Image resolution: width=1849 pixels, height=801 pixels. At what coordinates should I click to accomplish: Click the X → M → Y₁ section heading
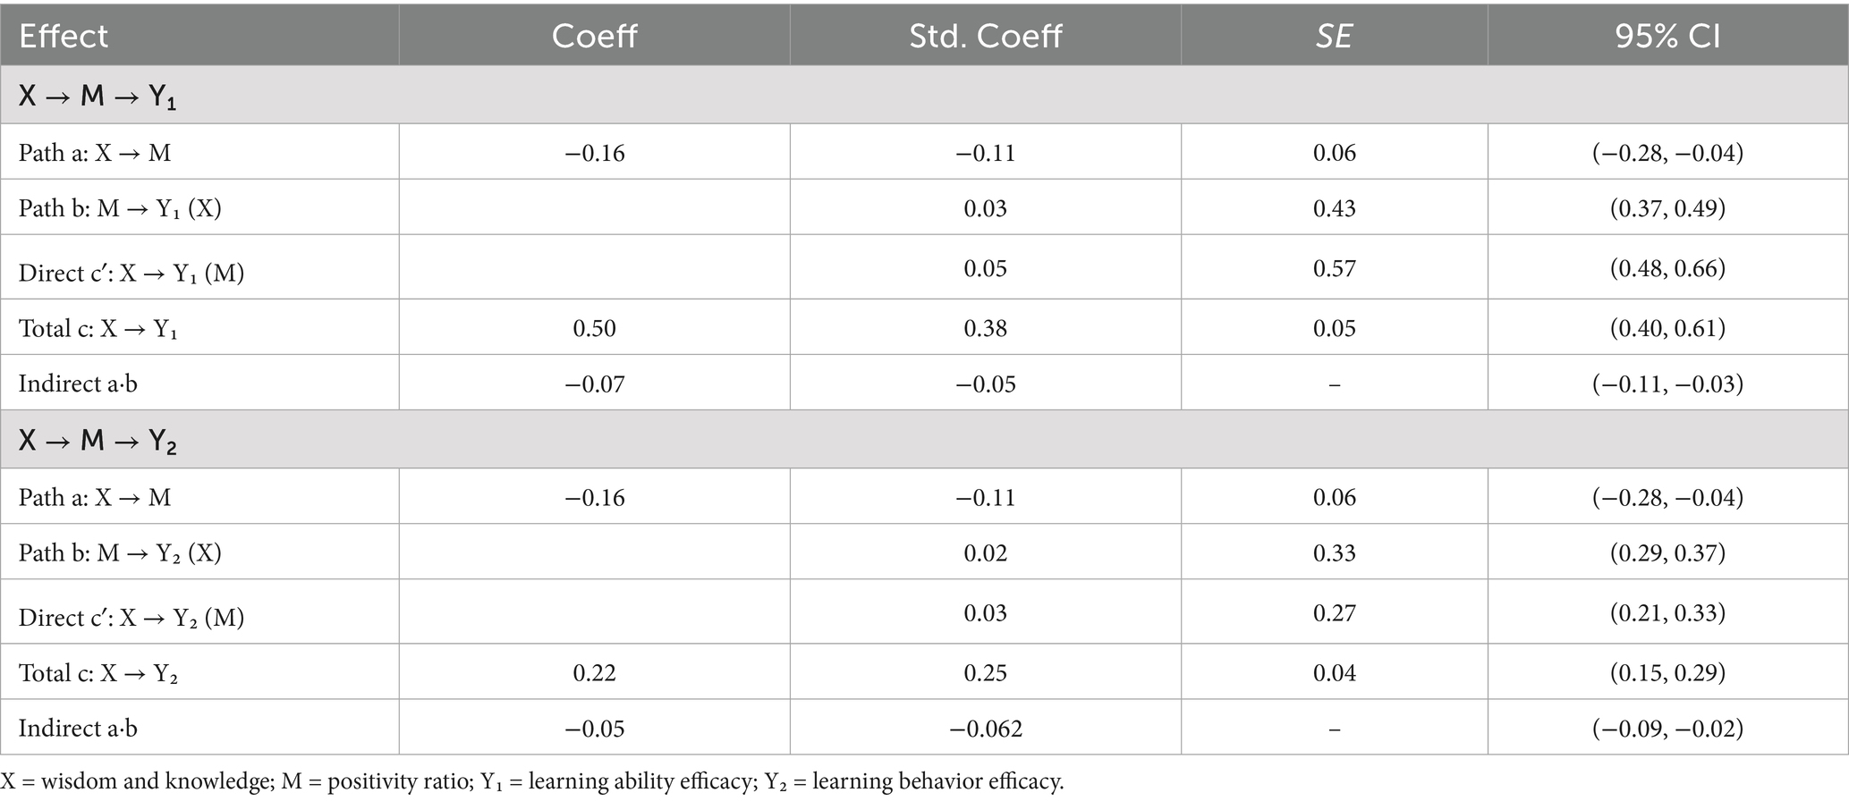pyautogui.click(x=98, y=96)
